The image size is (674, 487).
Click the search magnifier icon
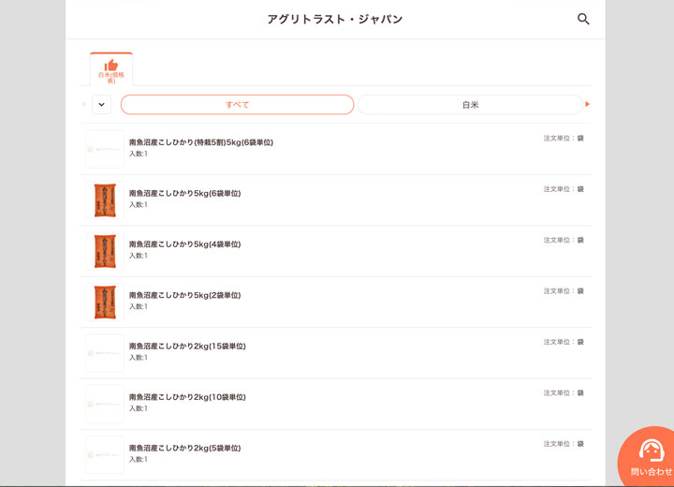pyautogui.click(x=583, y=19)
